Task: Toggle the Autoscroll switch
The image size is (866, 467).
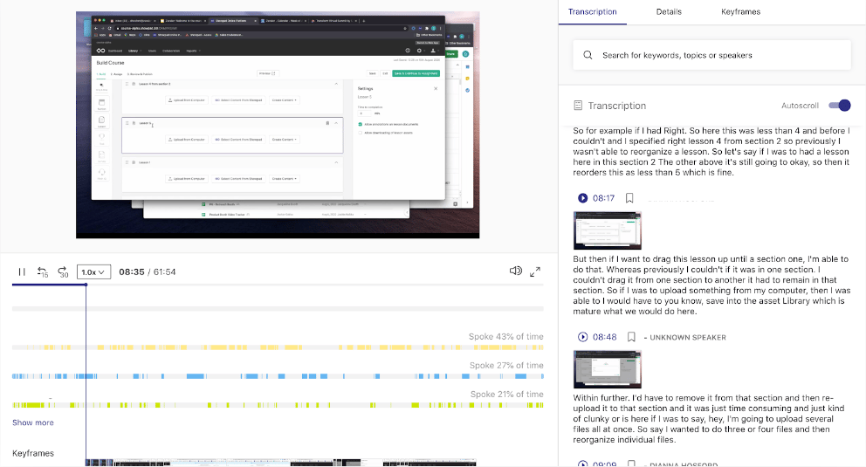Action: coord(839,106)
